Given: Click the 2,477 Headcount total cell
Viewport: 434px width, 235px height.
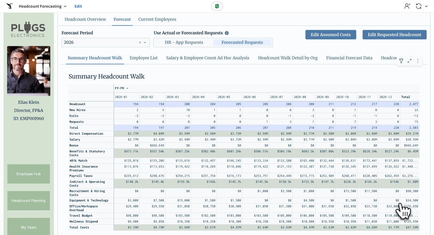Looking at the screenshot, I should 414,104.
